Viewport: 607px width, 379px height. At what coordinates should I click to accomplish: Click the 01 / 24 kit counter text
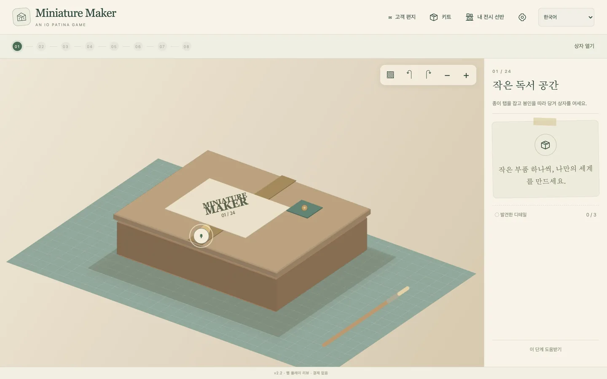[x=502, y=72]
